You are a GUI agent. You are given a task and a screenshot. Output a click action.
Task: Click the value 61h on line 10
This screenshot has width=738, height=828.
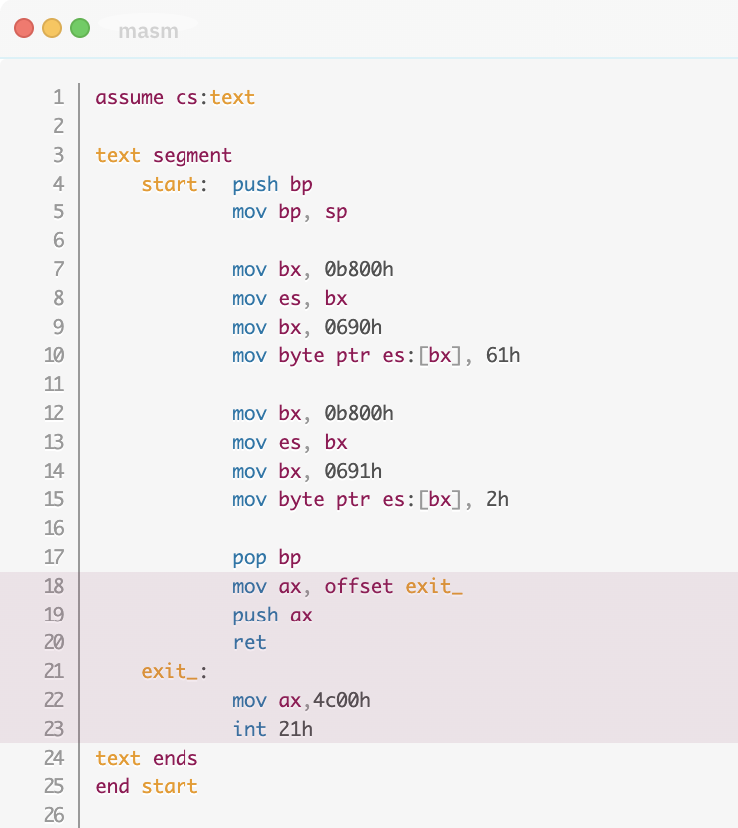coord(503,356)
